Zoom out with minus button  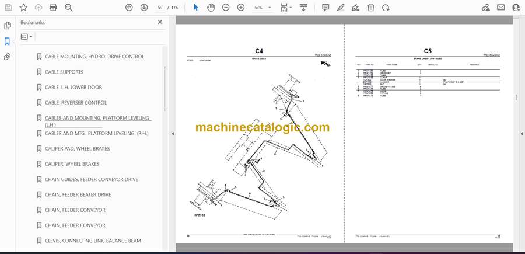[226, 8]
